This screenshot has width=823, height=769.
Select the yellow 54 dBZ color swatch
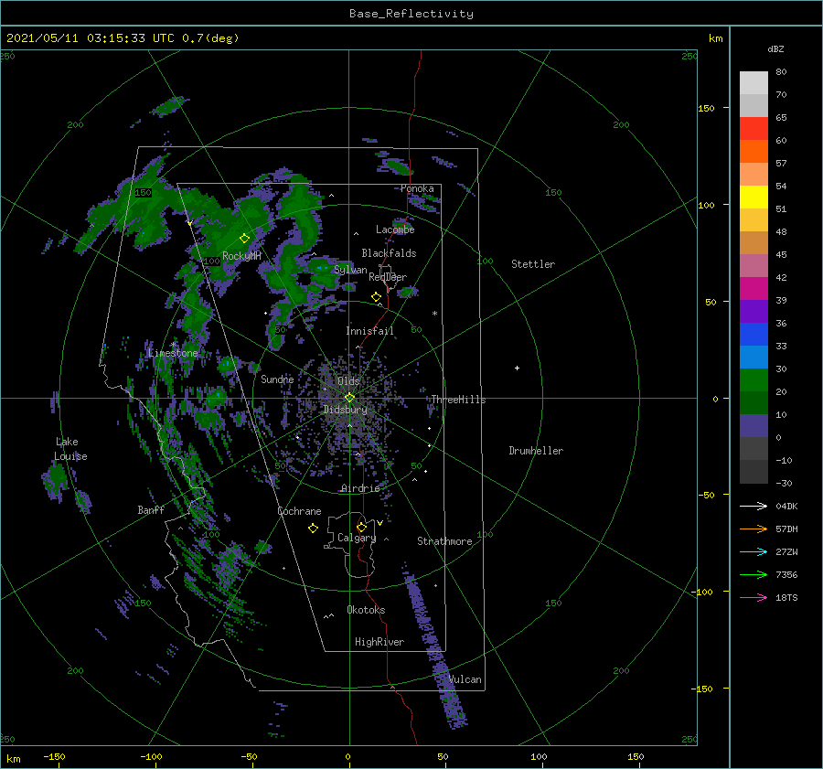click(754, 197)
